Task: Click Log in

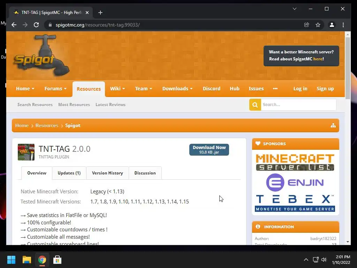Action: click(x=300, y=89)
